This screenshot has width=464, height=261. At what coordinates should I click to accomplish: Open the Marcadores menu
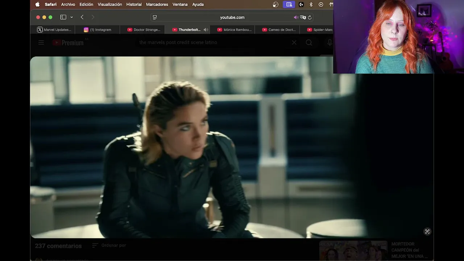tap(157, 4)
